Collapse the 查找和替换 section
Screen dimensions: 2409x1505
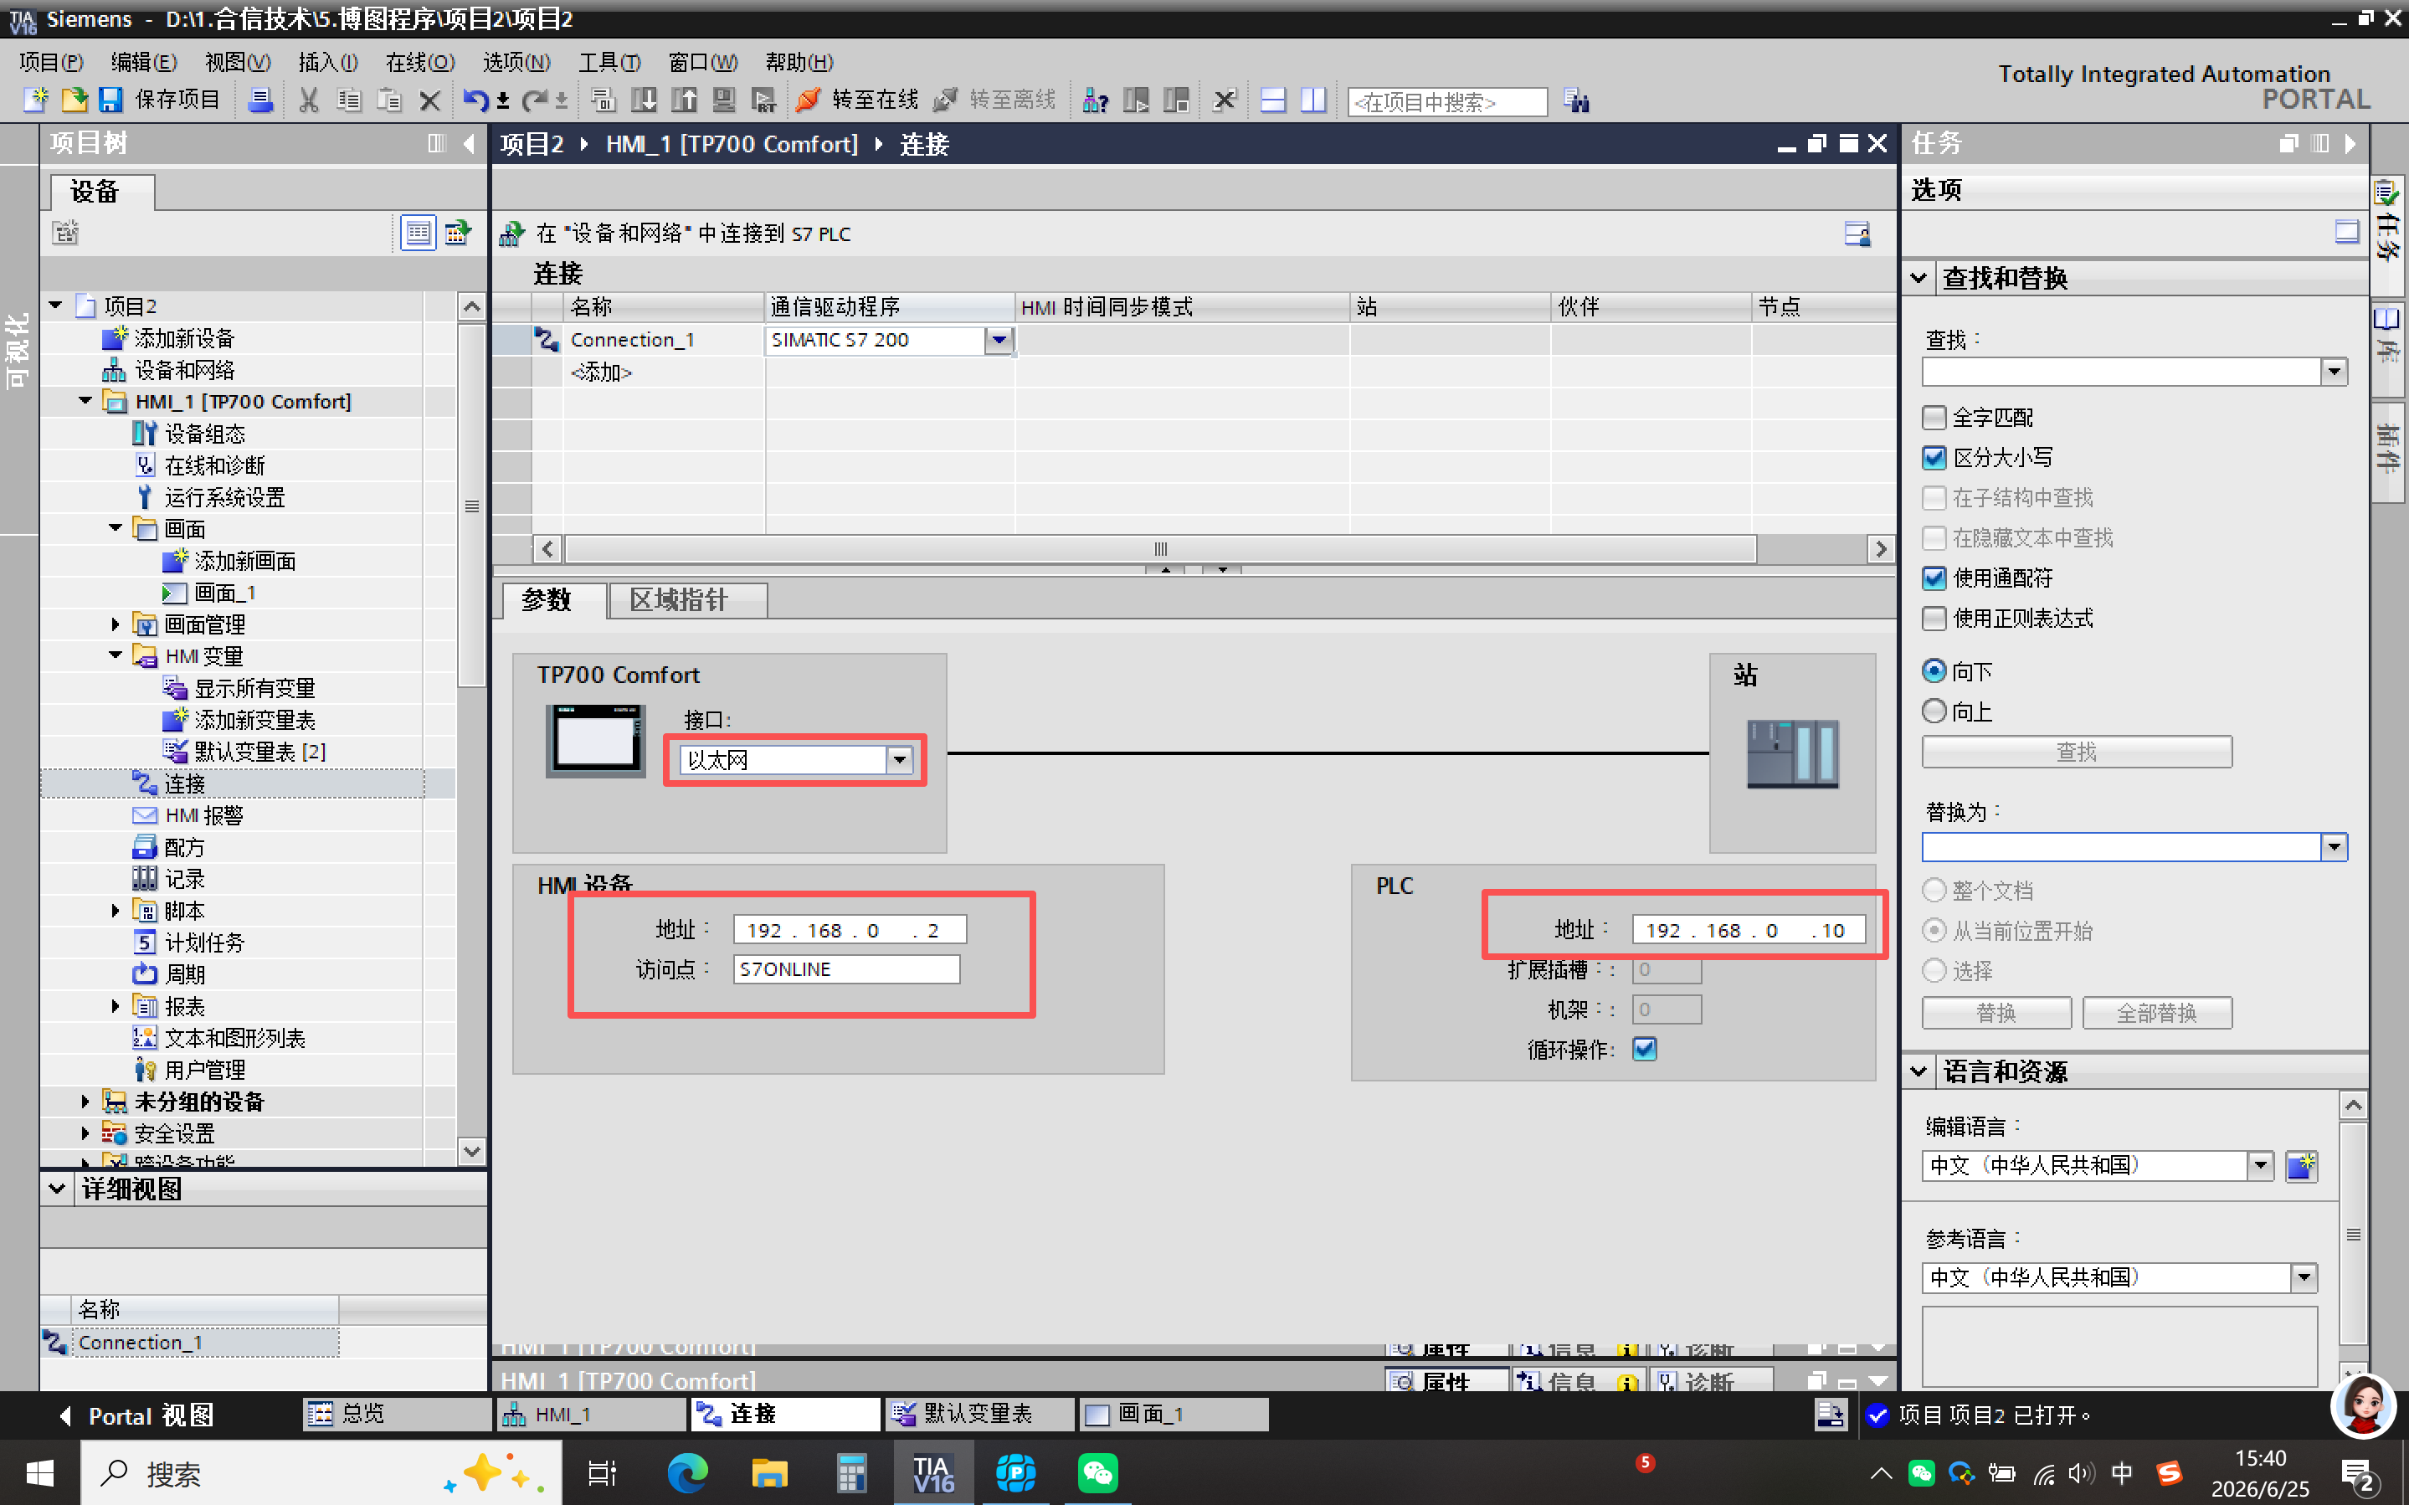tap(1918, 278)
